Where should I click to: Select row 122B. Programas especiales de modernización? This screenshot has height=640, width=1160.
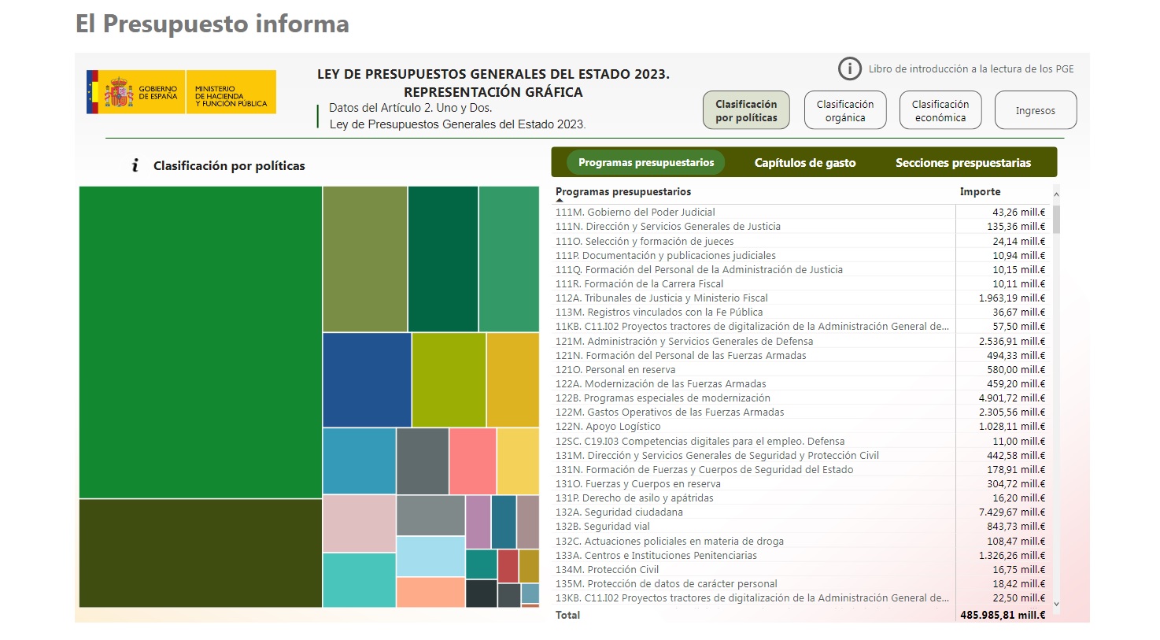[x=802, y=398]
